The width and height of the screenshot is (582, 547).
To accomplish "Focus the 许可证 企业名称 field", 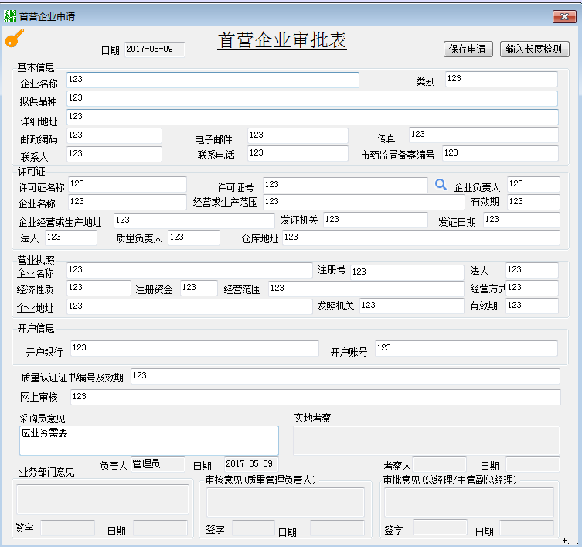I will (128, 202).
